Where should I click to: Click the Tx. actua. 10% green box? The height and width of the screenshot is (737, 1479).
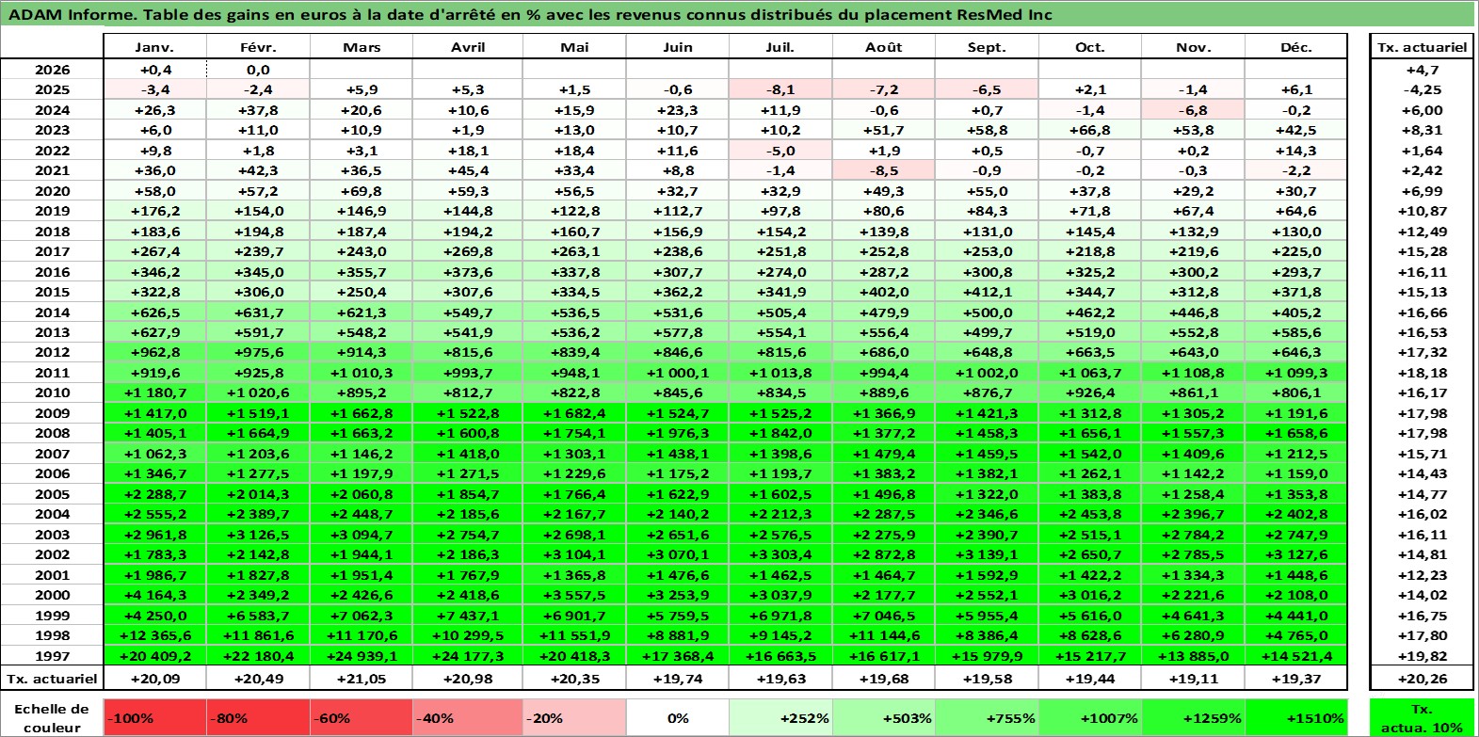(1422, 718)
